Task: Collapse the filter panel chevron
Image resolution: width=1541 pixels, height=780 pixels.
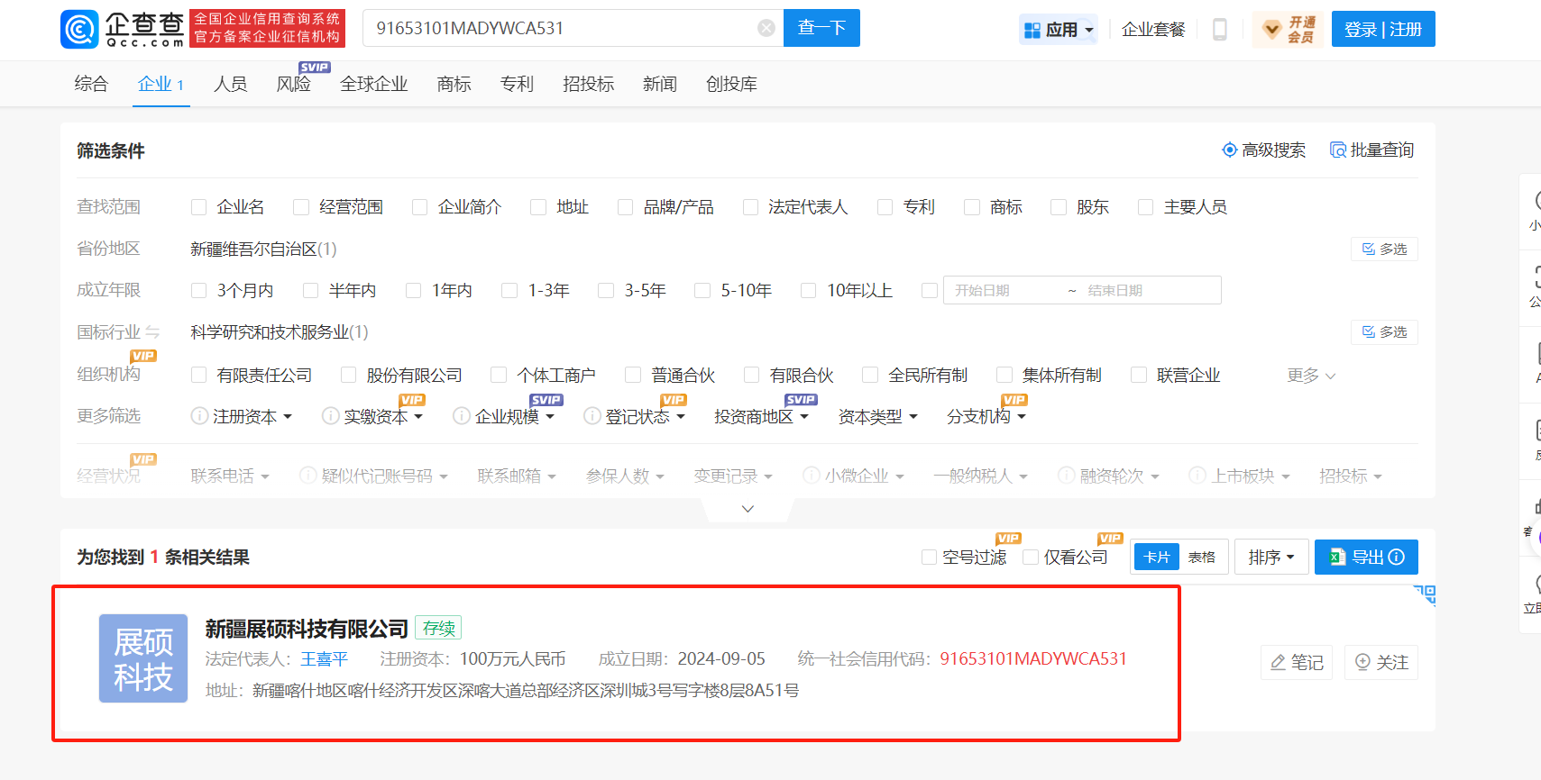Action: [748, 509]
